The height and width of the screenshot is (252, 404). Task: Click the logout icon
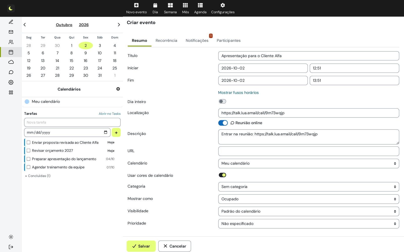[x=11, y=247]
